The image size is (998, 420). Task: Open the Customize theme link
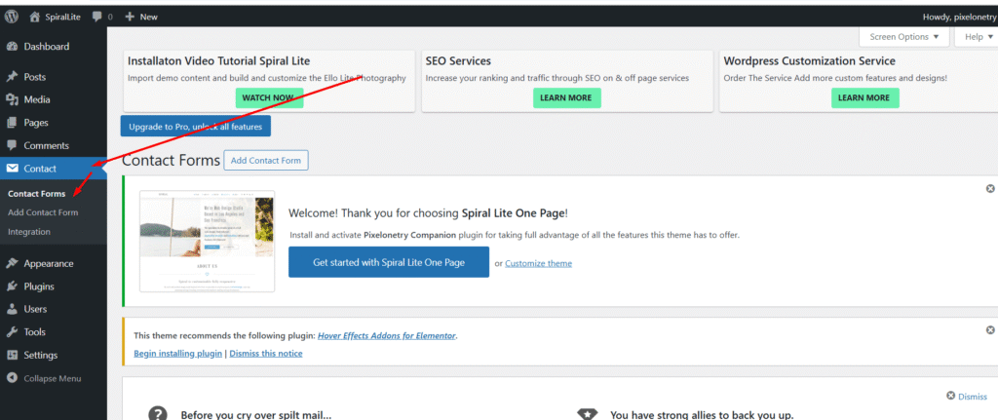tap(538, 263)
